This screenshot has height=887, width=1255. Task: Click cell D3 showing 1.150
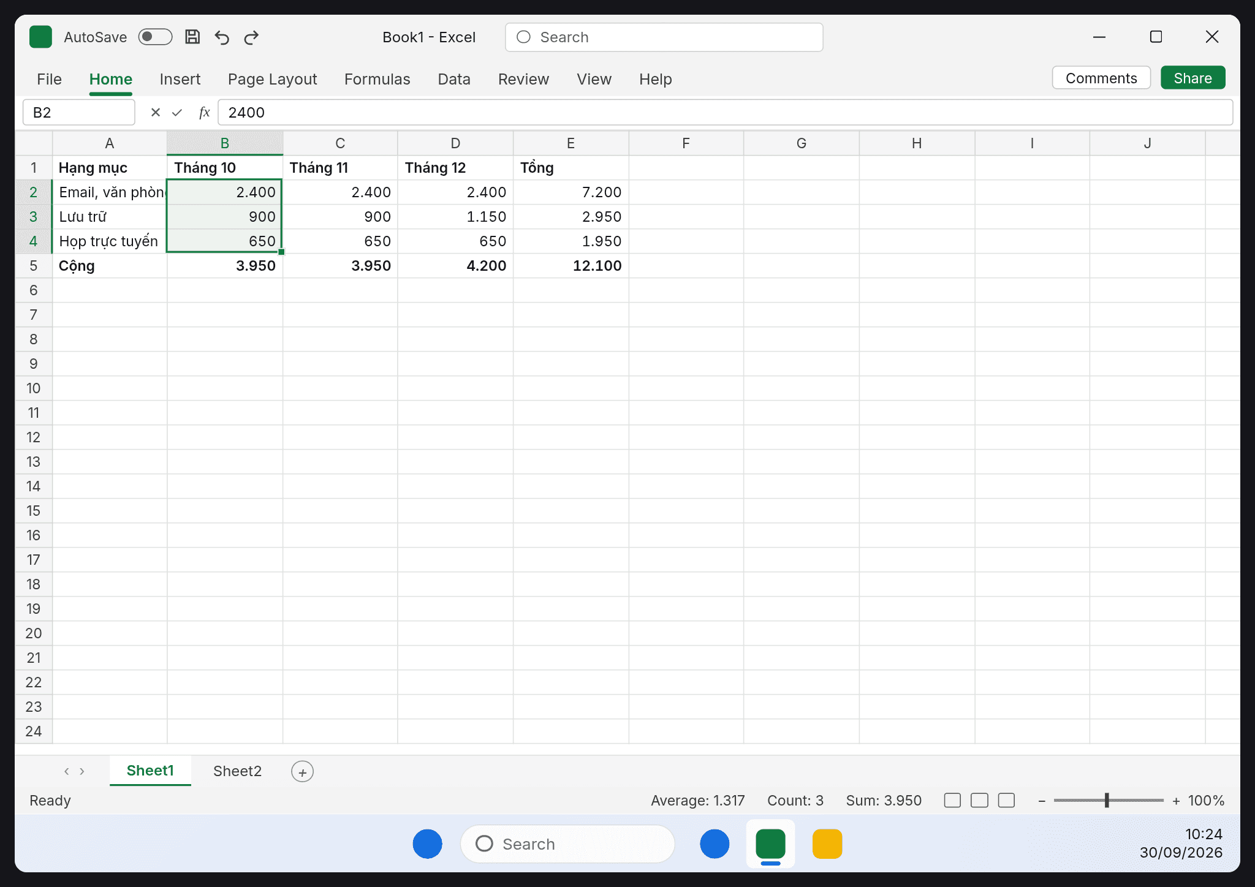click(x=455, y=216)
